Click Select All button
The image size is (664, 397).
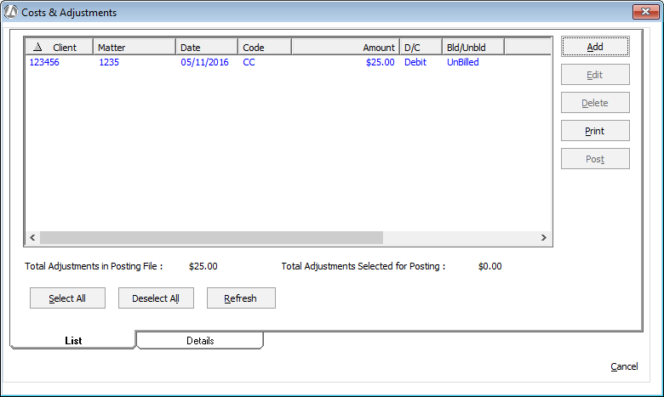pos(67,298)
